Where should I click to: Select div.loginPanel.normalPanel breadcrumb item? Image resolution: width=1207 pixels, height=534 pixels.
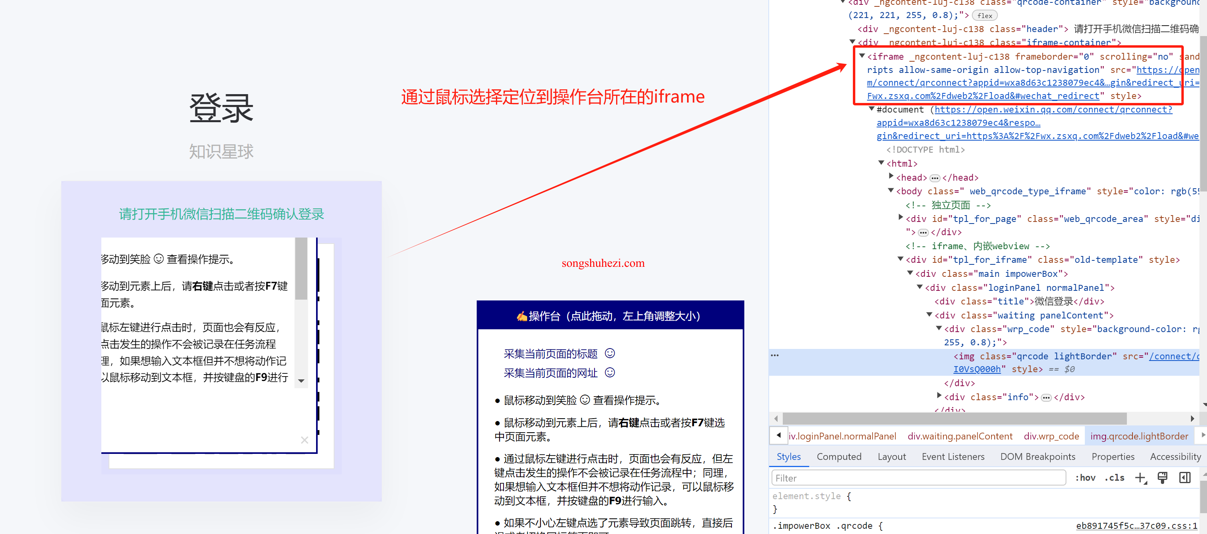[842, 436]
